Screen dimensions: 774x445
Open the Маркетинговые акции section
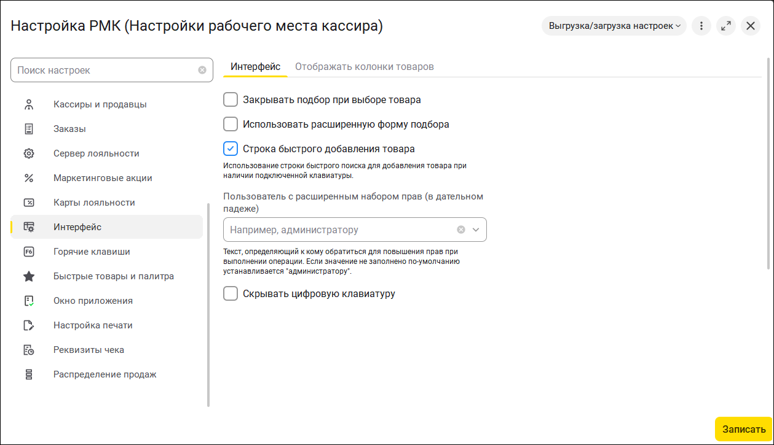(107, 178)
